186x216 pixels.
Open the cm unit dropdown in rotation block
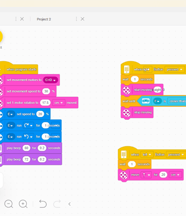pyautogui.click(x=59, y=103)
